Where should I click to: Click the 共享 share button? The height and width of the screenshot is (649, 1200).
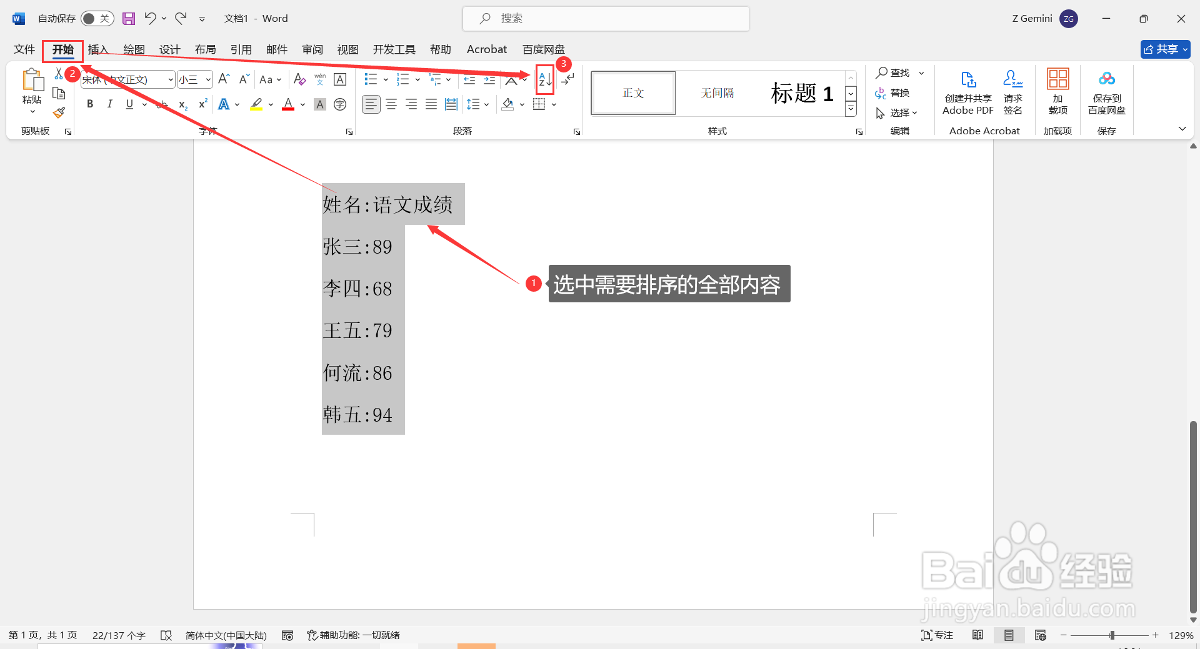click(x=1164, y=49)
